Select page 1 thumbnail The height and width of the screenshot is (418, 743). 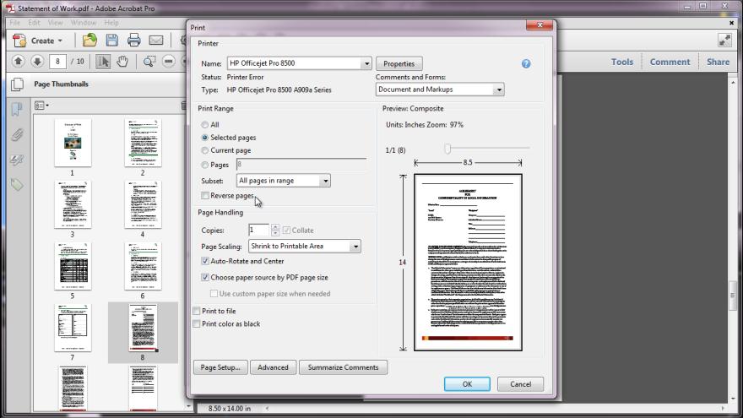point(73,143)
